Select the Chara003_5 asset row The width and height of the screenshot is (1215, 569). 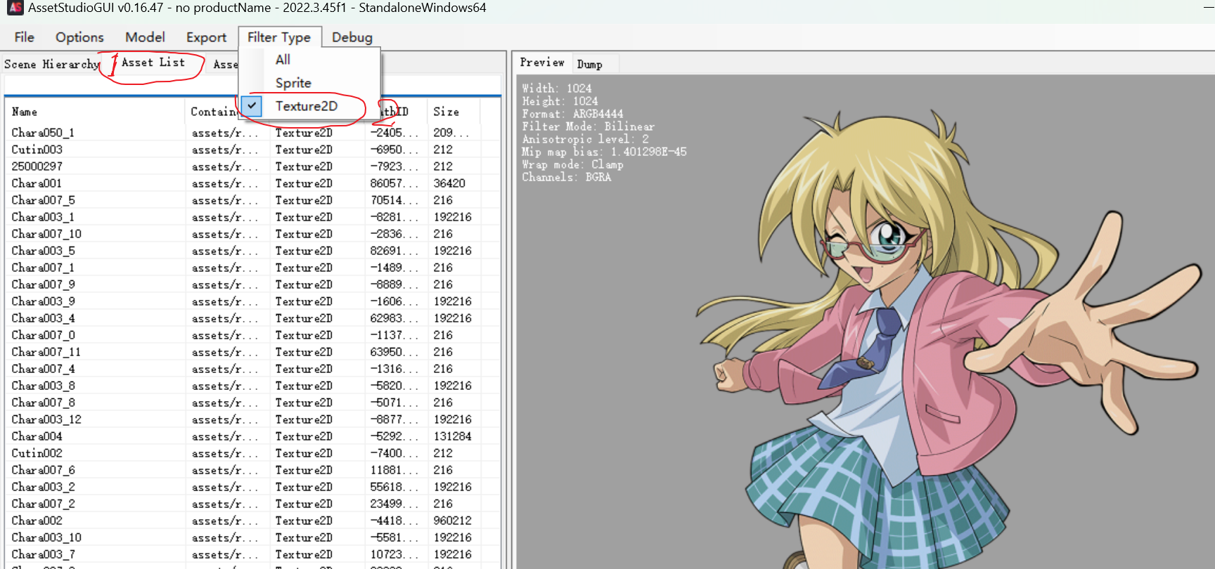click(253, 251)
